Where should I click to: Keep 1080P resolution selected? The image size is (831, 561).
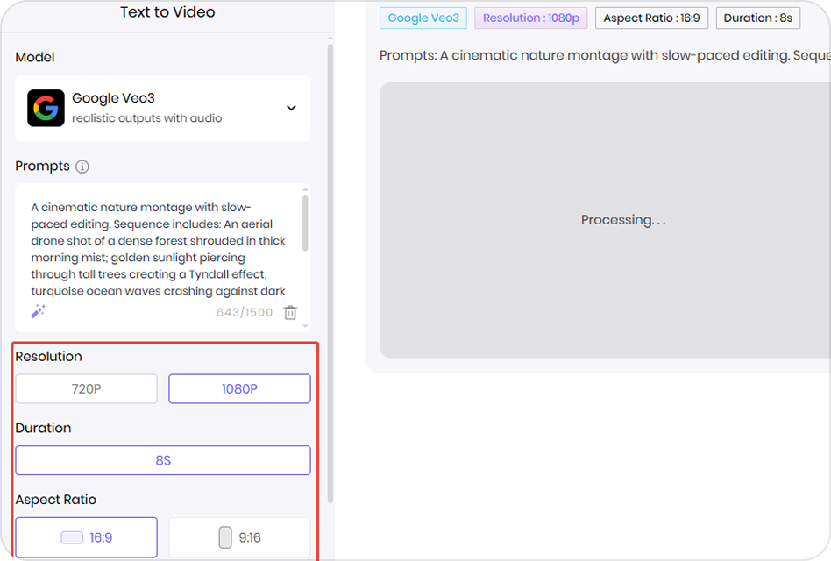coord(239,388)
